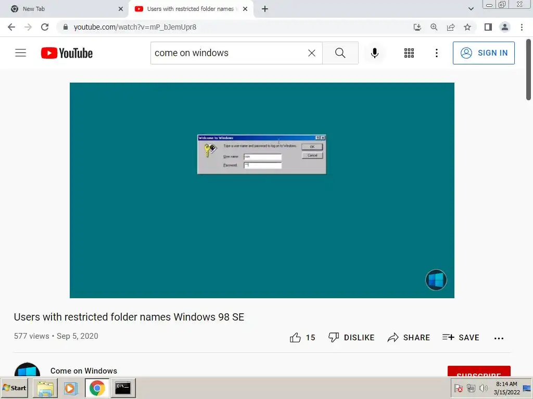Go forward in browser history
The height and width of the screenshot is (399, 533).
pos(28,27)
